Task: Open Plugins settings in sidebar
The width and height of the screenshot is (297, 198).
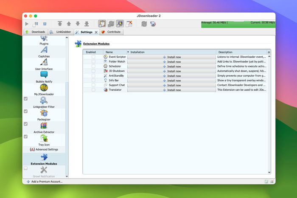Action: click(44, 41)
